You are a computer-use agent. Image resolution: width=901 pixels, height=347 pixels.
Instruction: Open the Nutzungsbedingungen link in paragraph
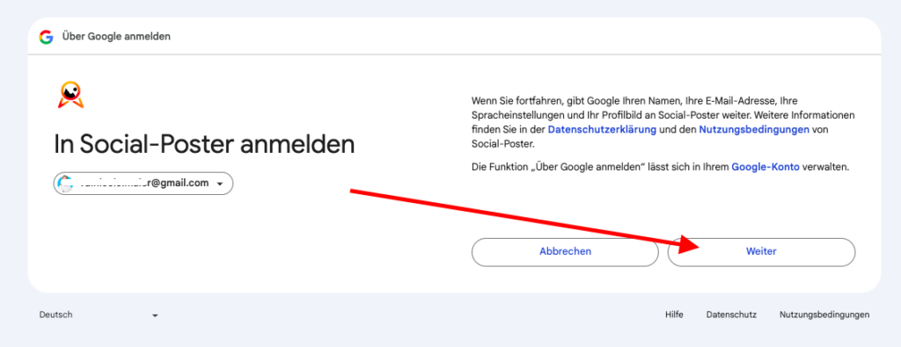pyautogui.click(x=754, y=130)
